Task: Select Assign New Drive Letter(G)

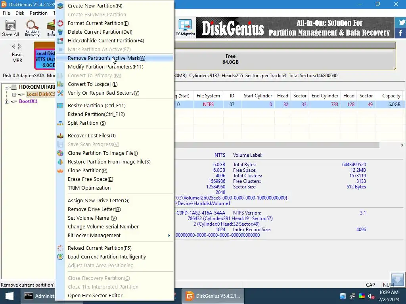Action: tap(115, 201)
